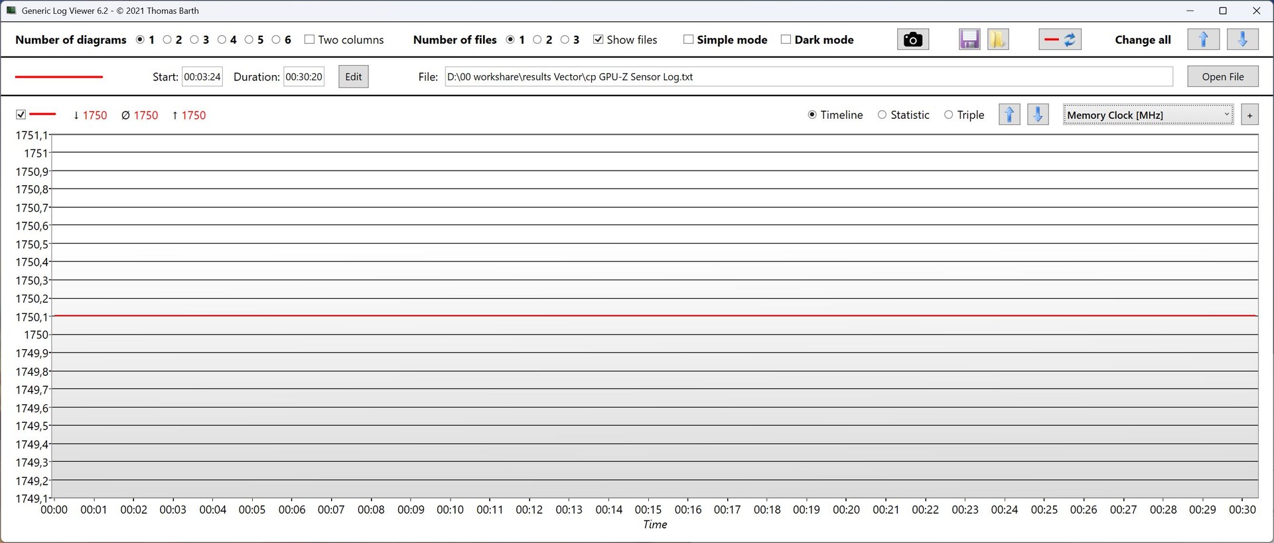
Task: Click the Open File button
Action: (1223, 77)
